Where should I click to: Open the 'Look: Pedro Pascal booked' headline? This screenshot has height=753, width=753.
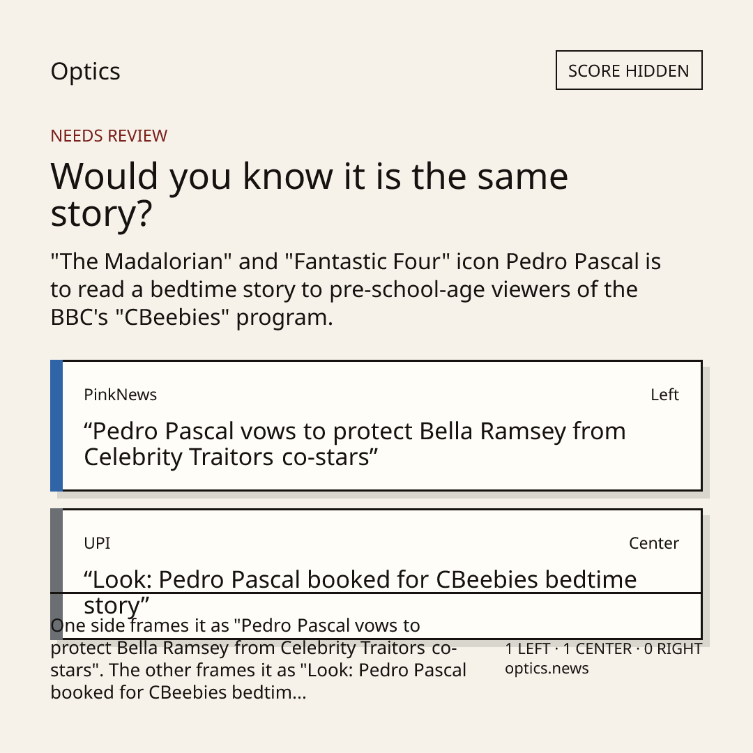pyautogui.click(x=360, y=592)
